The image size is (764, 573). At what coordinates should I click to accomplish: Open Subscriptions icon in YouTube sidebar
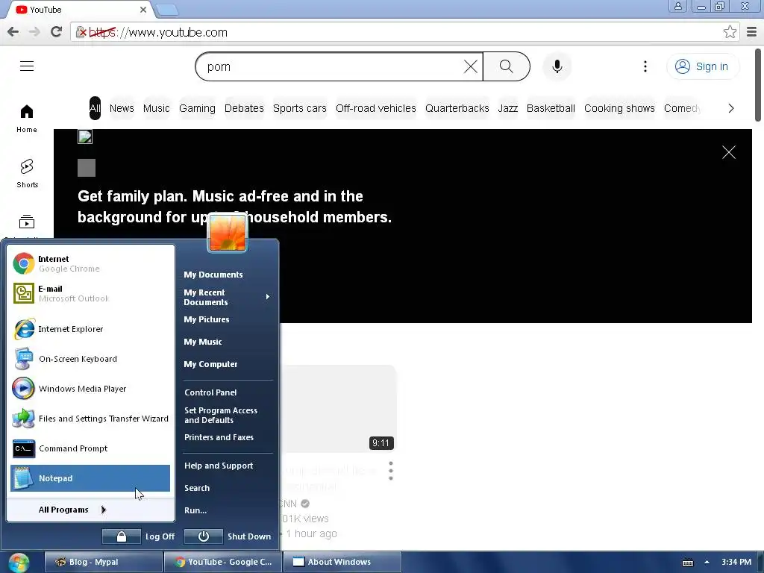click(x=27, y=222)
